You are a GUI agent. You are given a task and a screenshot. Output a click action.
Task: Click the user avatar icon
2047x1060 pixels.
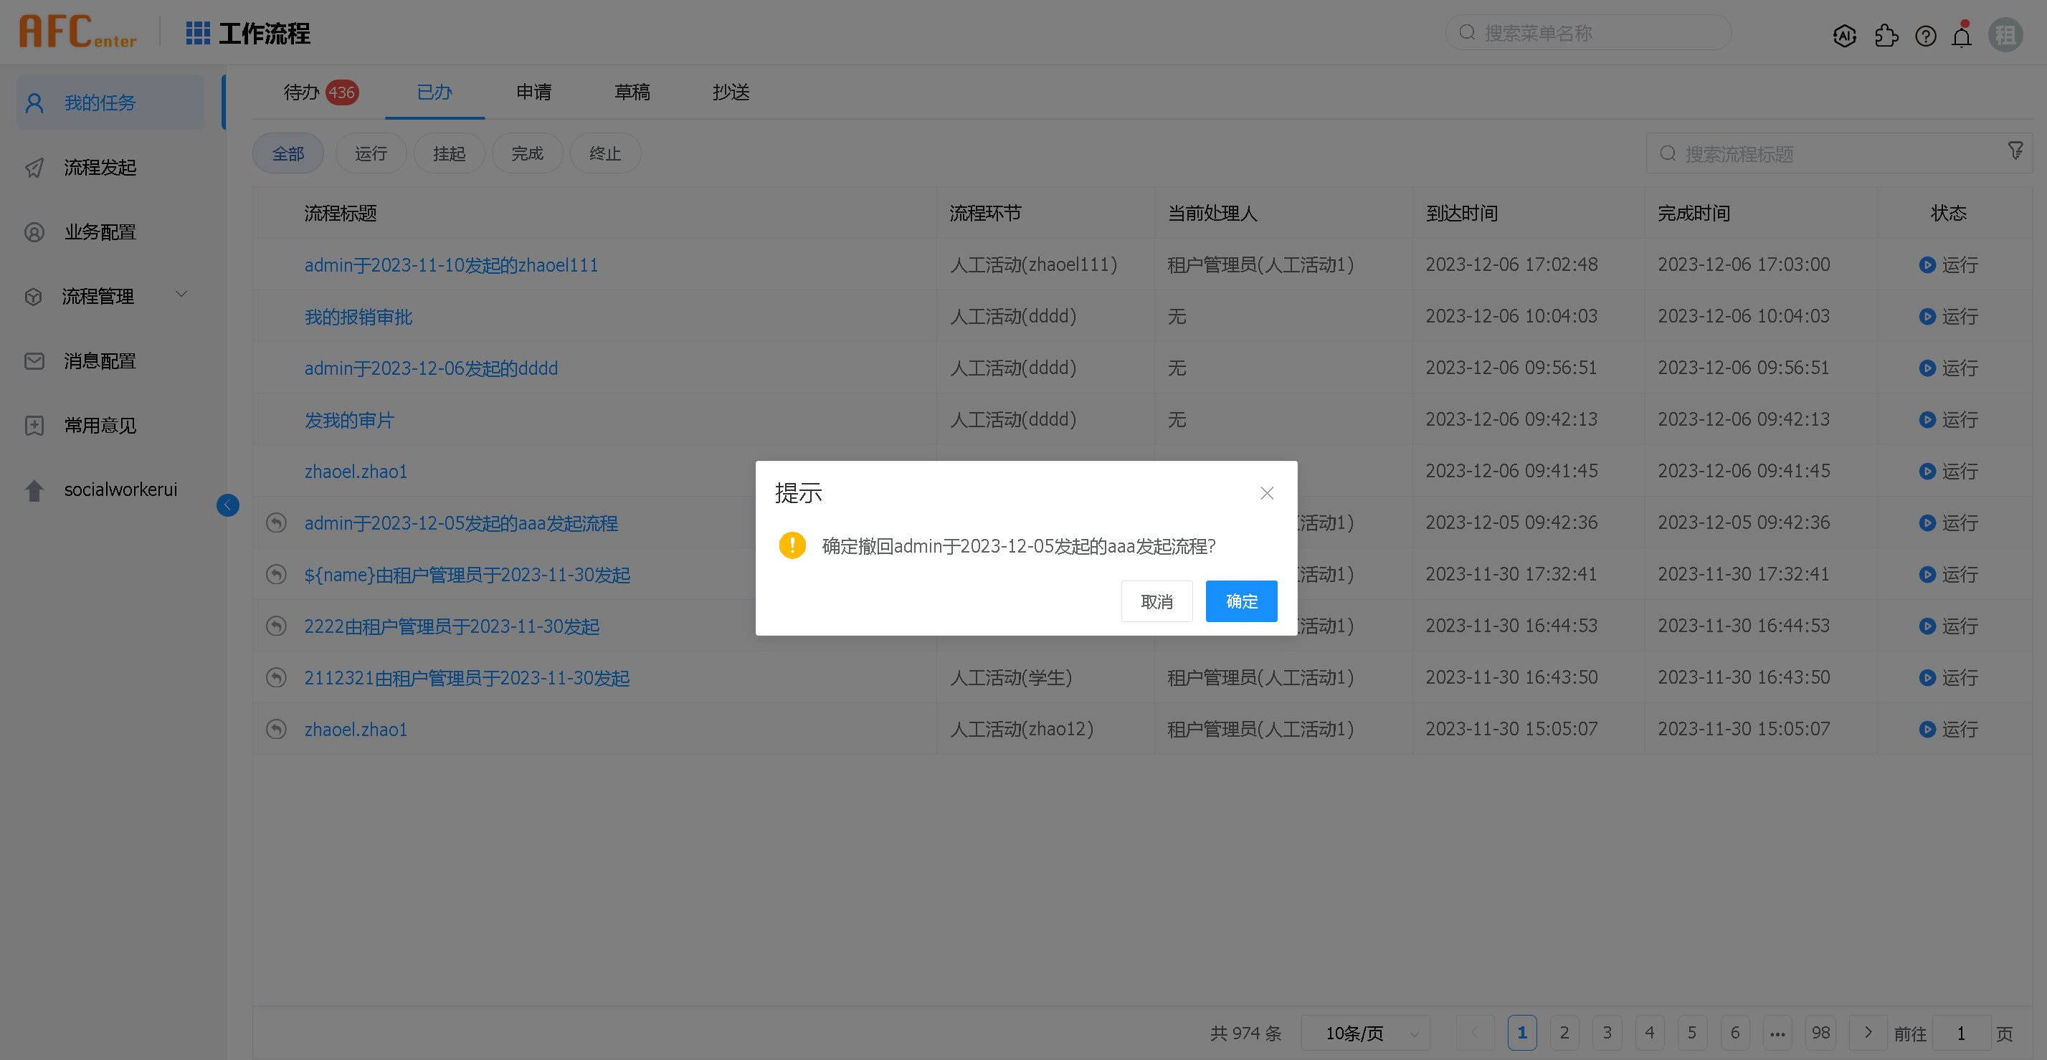pos(2004,36)
